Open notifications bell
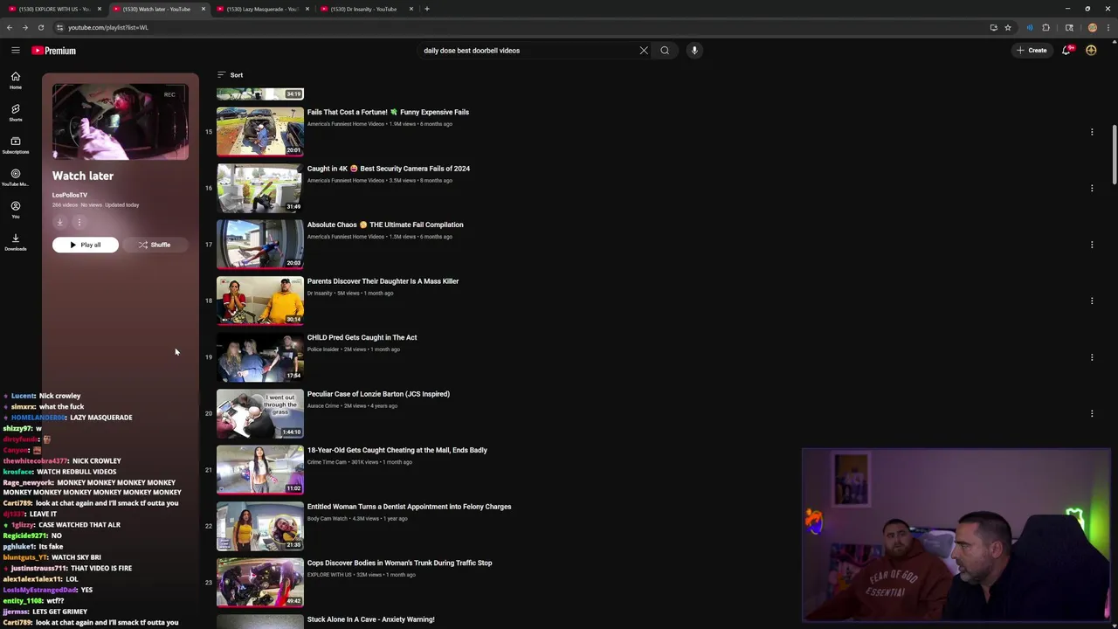The width and height of the screenshot is (1118, 629). [1066, 51]
